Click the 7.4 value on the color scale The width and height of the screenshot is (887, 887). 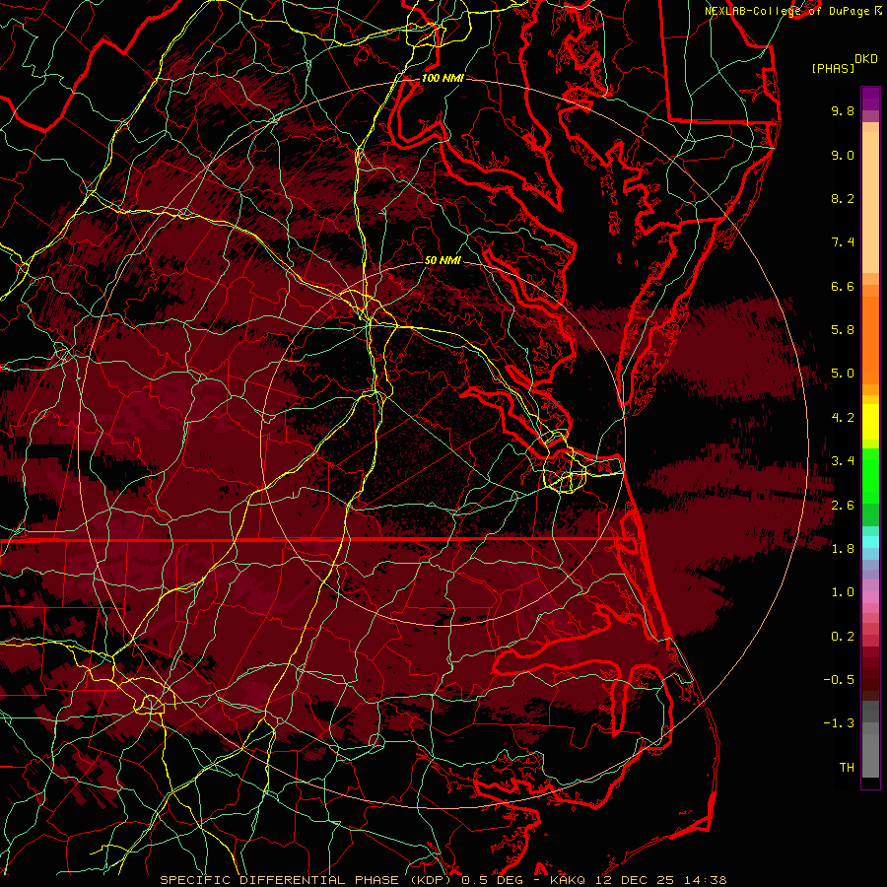pyautogui.click(x=843, y=242)
